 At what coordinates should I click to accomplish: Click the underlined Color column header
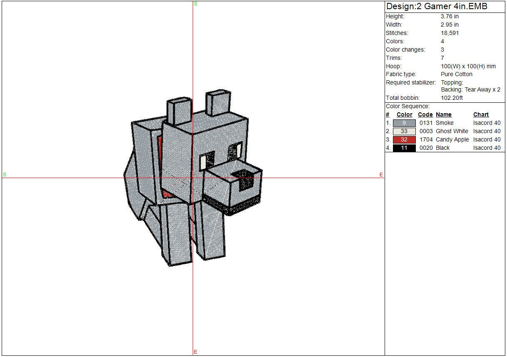click(404, 115)
